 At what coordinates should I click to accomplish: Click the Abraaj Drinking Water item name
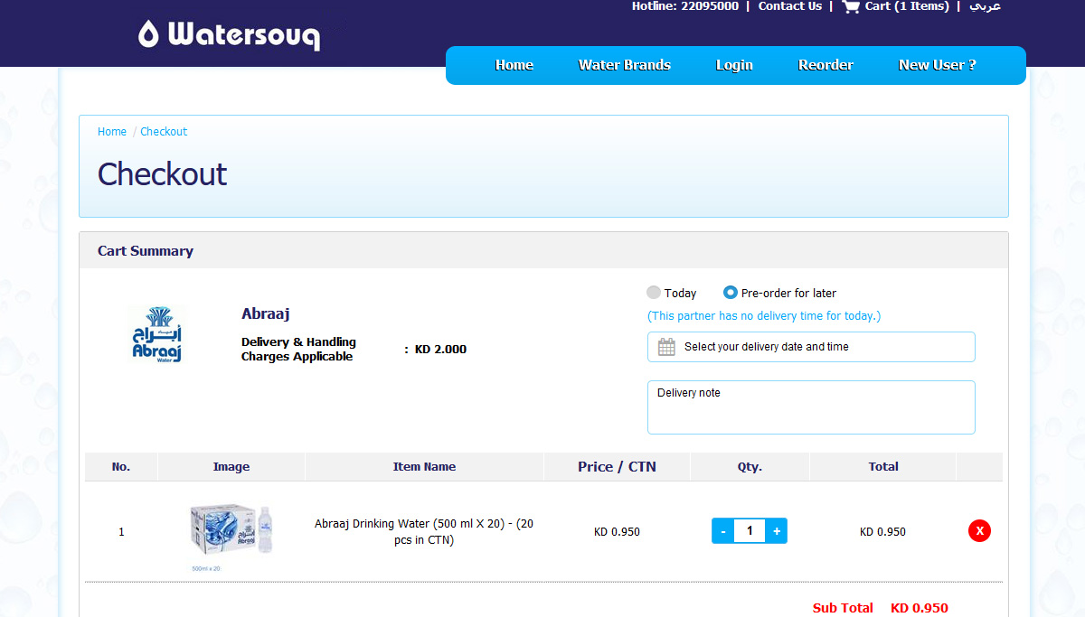(424, 532)
